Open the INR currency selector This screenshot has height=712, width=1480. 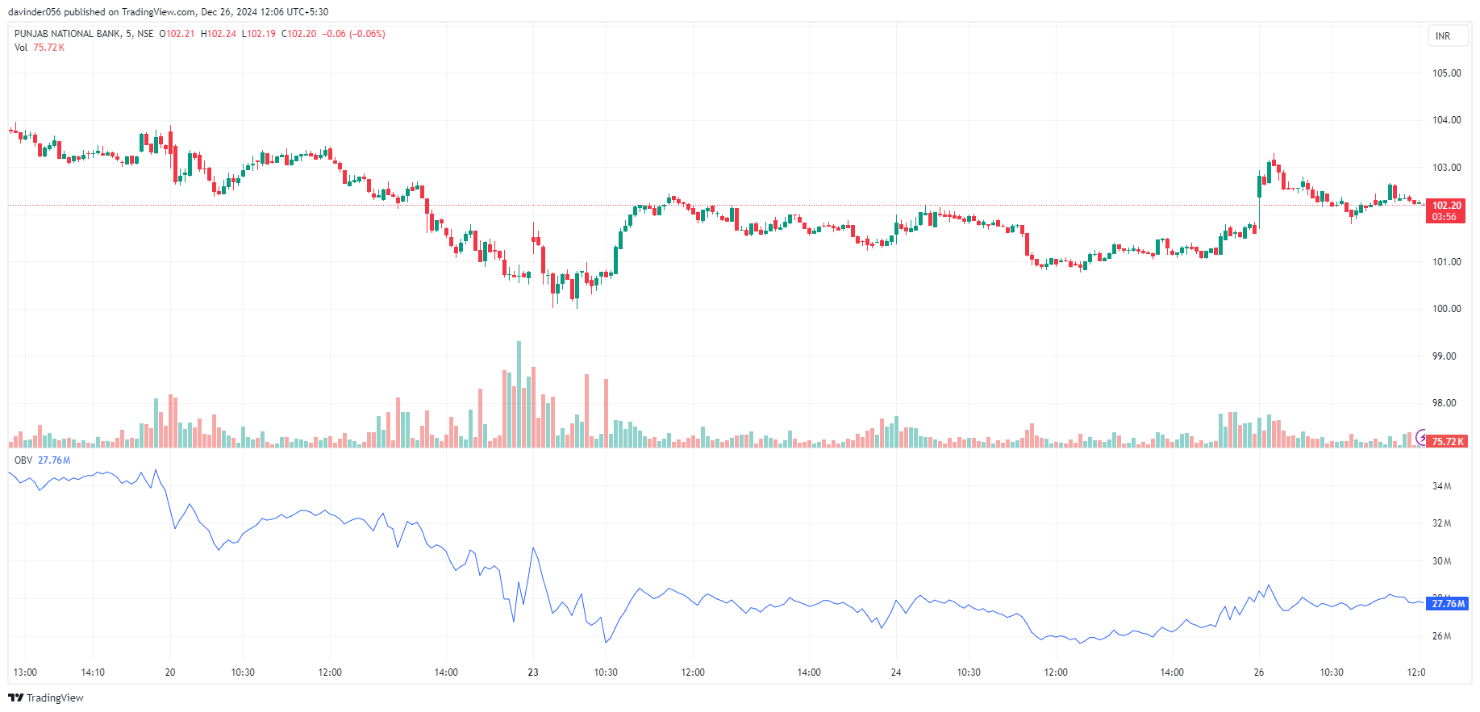point(1447,35)
